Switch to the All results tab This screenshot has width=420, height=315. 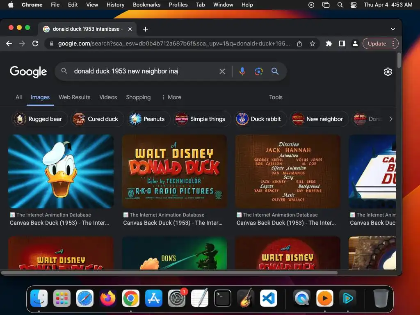[x=18, y=97]
